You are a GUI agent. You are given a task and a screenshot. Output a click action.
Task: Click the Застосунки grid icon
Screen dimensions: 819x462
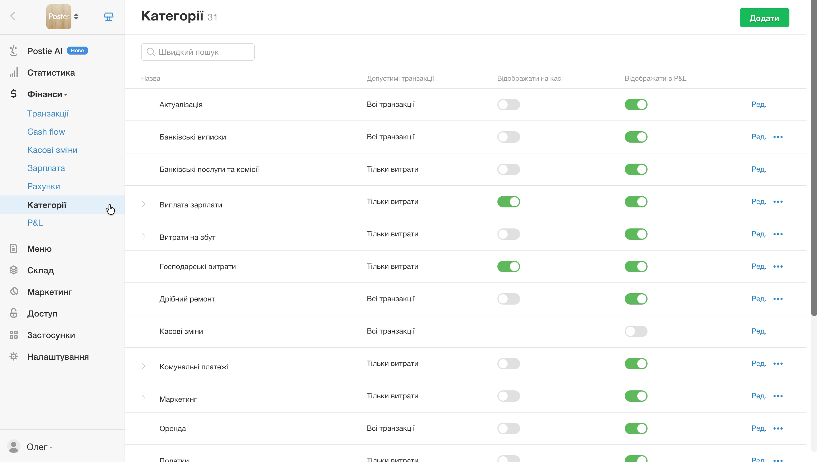(x=13, y=335)
